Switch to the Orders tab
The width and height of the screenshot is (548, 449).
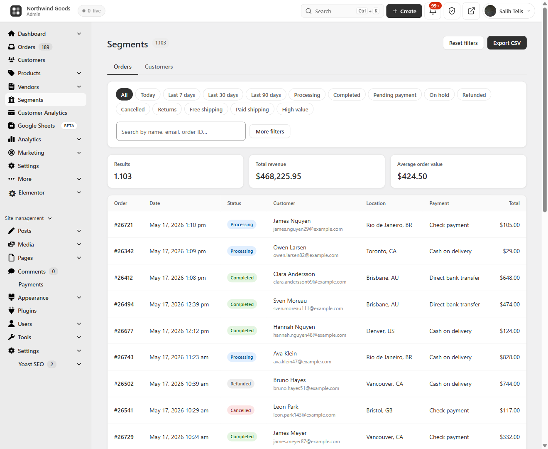click(x=122, y=67)
